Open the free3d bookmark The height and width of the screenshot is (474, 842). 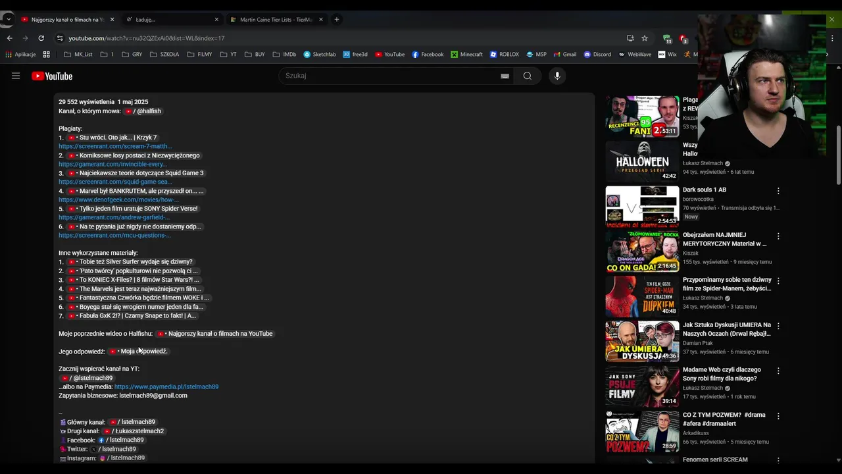(x=355, y=55)
